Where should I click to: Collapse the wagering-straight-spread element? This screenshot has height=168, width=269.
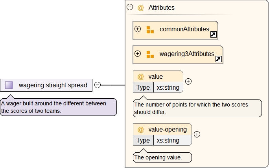pos(98,85)
